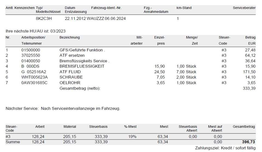Click the Zahlungsziel Kredit / sofort fällig text

(225, 148)
